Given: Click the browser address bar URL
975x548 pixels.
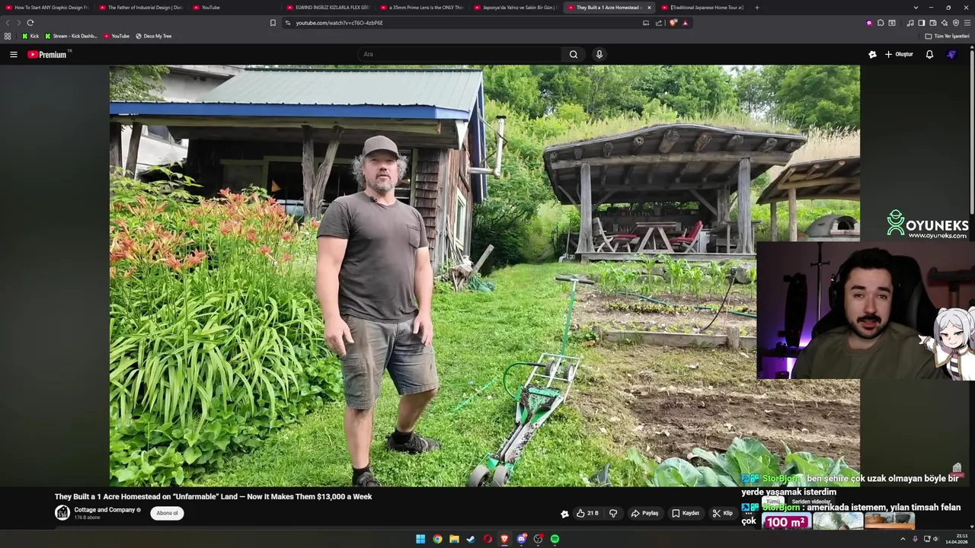Looking at the screenshot, I should pos(339,23).
